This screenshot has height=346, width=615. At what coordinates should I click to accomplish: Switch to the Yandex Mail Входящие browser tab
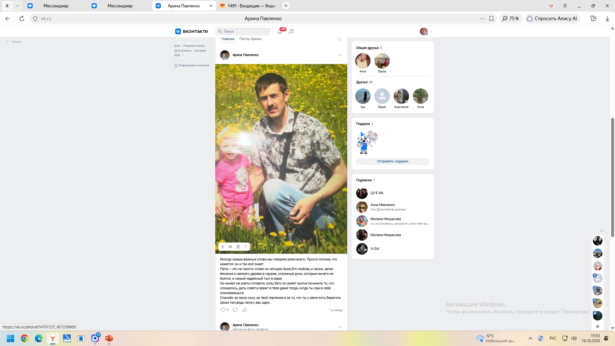tap(249, 6)
